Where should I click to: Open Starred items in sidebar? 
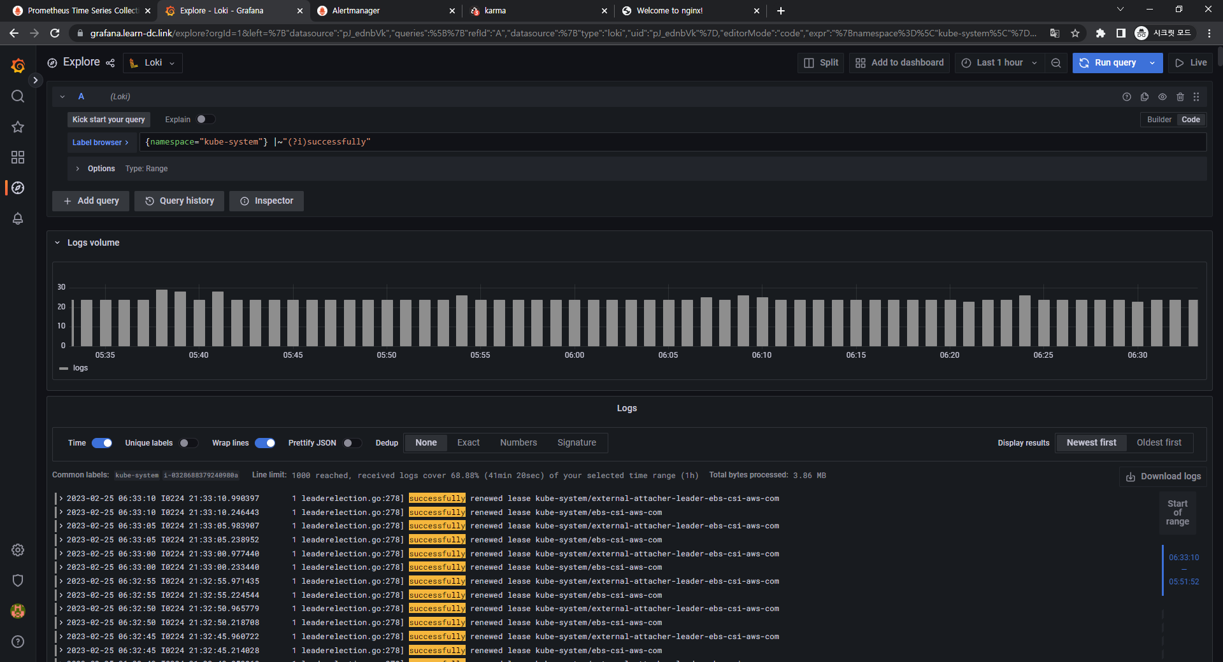18,127
